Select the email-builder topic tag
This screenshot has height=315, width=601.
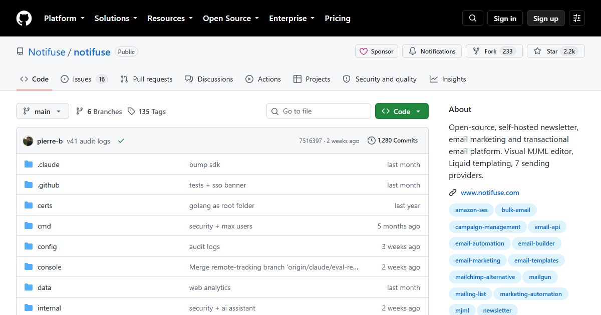tap(536, 243)
